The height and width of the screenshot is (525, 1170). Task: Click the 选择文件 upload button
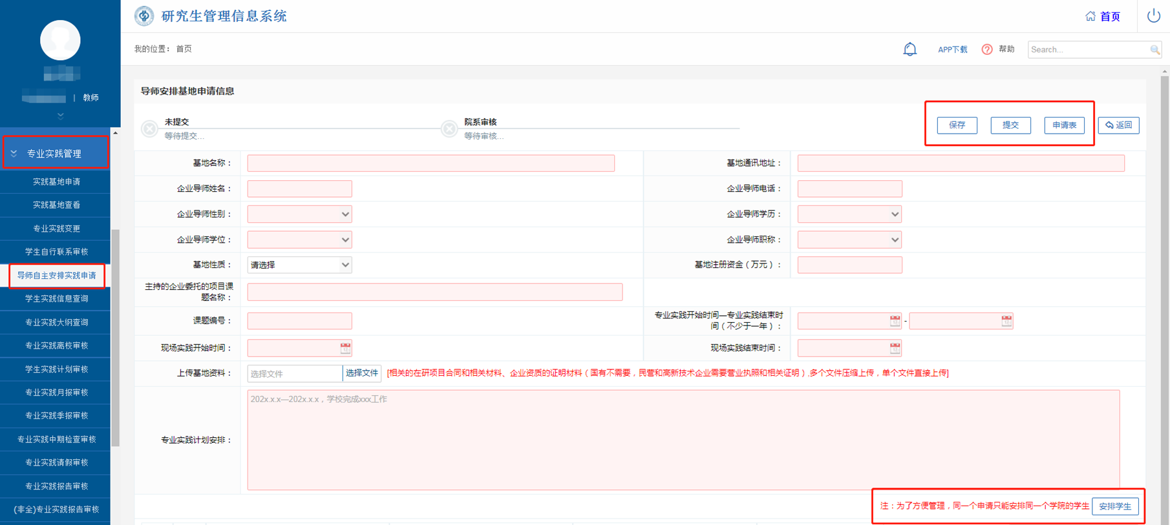(x=361, y=373)
